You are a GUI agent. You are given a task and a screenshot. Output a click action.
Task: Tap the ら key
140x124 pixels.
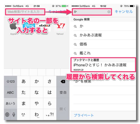(x=50, y=104)
